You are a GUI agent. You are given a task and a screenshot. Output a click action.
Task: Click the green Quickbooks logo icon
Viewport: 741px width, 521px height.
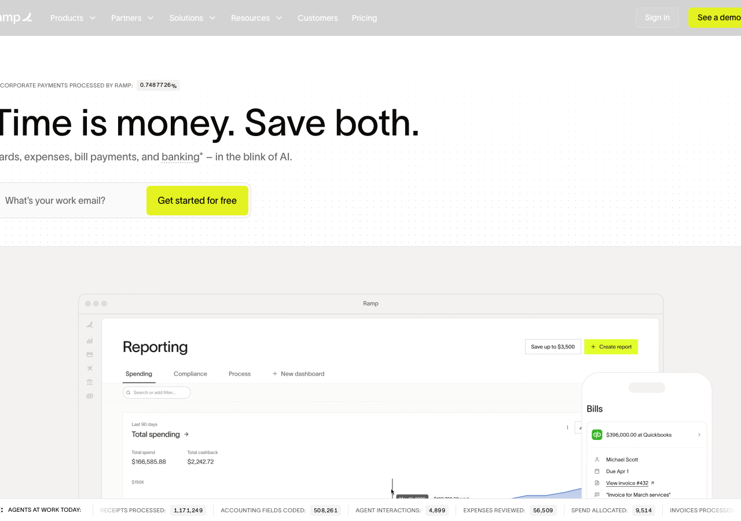tap(597, 435)
